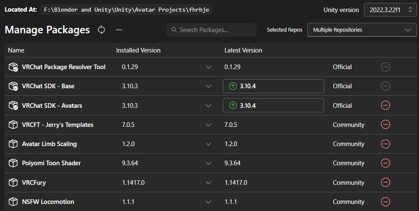
Task: Click the Name column header
Action: point(16,50)
